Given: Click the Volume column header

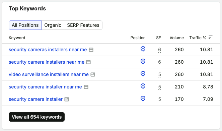Looking at the screenshot, I should pyautogui.click(x=177, y=38).
